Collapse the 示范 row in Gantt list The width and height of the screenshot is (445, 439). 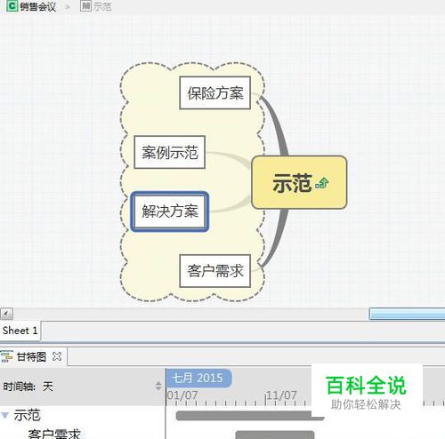tap(4, 415)
